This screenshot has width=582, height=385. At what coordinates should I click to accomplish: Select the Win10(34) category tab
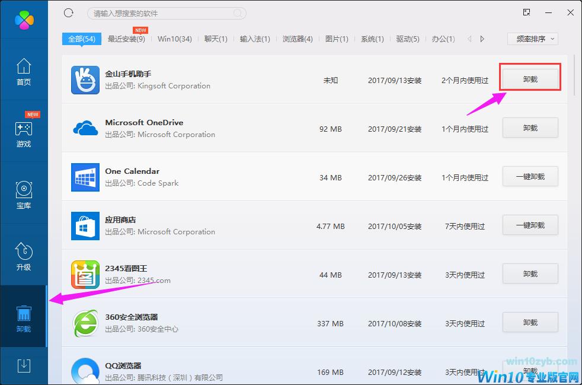pyautogui.click(x=175, y=39)
